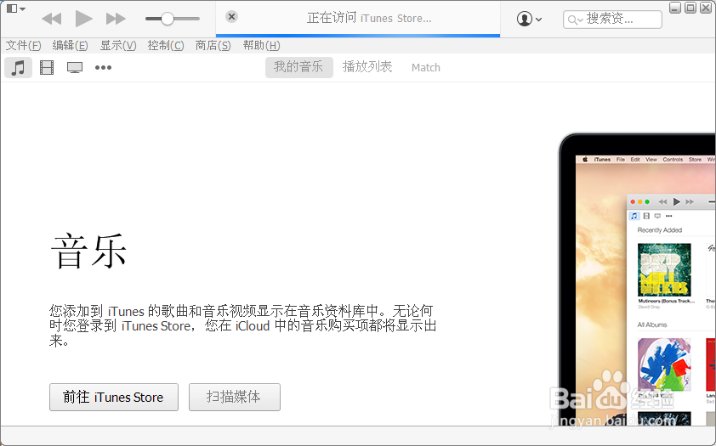This screenshot has height=446, width=716.
Task: Start playback with the play button
Action: coord(83,19)
